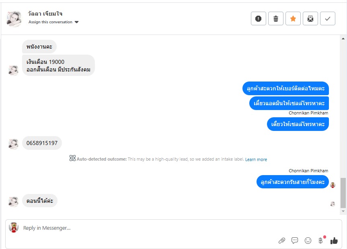This screenshot has height=249, width=347.
Task: Open the emoji picker
Action: pos(308,241)
